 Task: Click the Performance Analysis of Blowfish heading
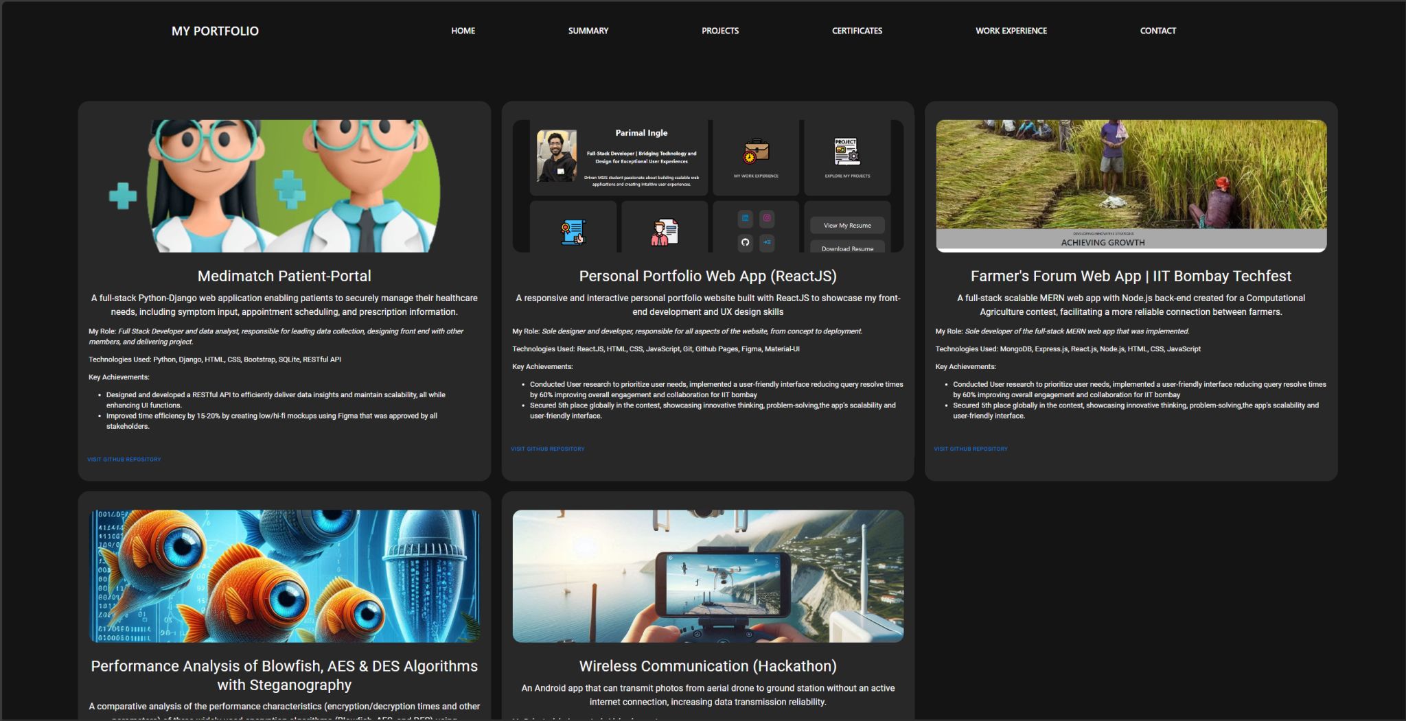click(x=284, y=675)
